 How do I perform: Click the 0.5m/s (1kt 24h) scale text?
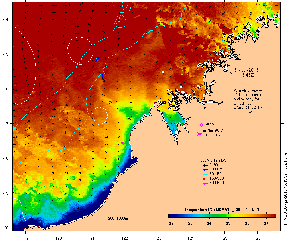click(x=248, y=107)
